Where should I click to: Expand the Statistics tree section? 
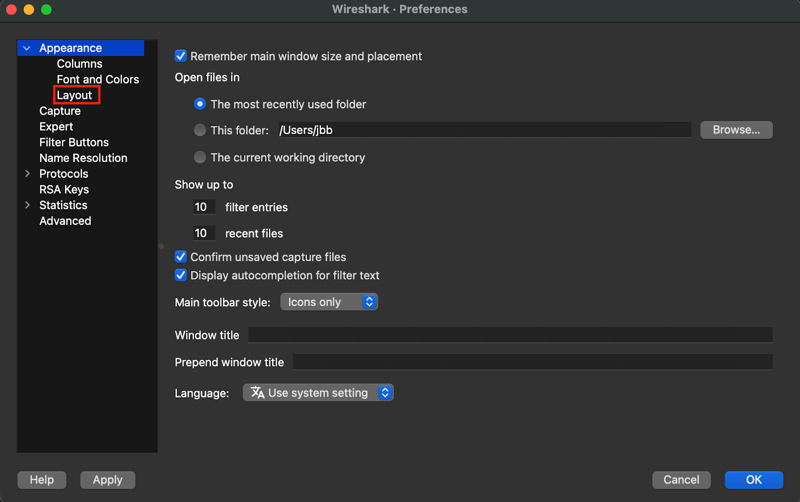point(27,205)
